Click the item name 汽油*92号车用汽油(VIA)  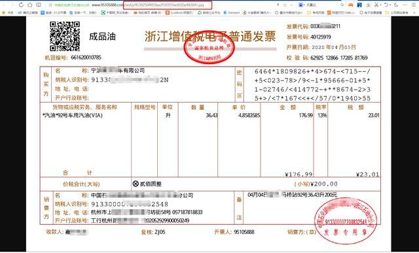73,115
